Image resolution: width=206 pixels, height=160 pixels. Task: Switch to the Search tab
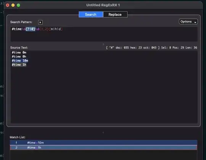[x=91, y=15]
